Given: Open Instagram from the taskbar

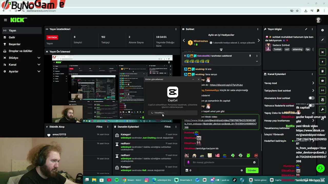Looking at the screenshot, I should [x=147, y=180].
